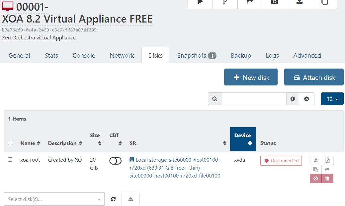
Task: Click the forget disk icon (red circle-slash)
Action: 316,179
